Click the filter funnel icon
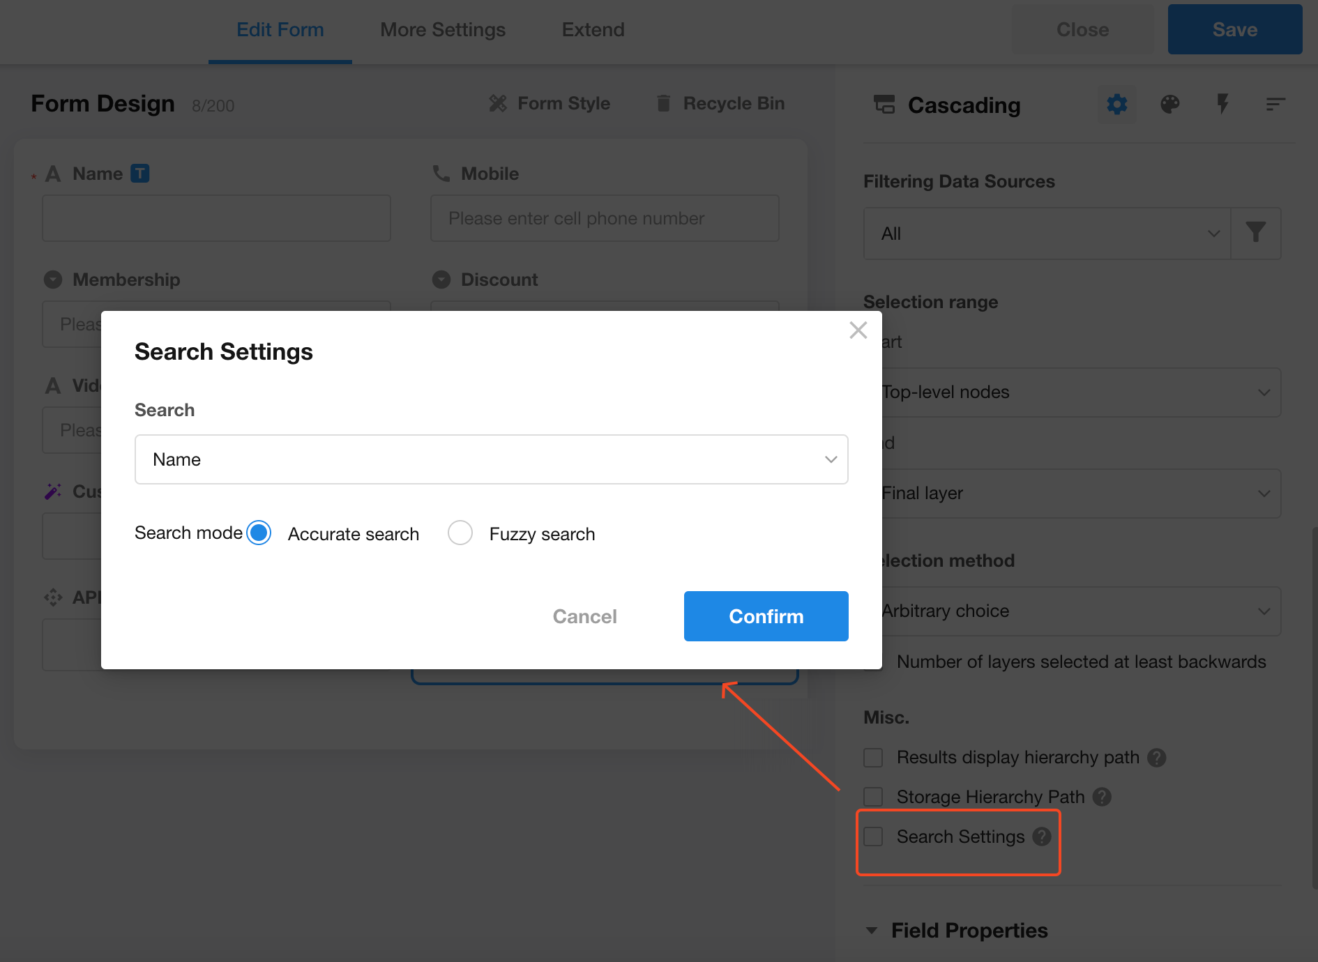 coord(1256,233)
